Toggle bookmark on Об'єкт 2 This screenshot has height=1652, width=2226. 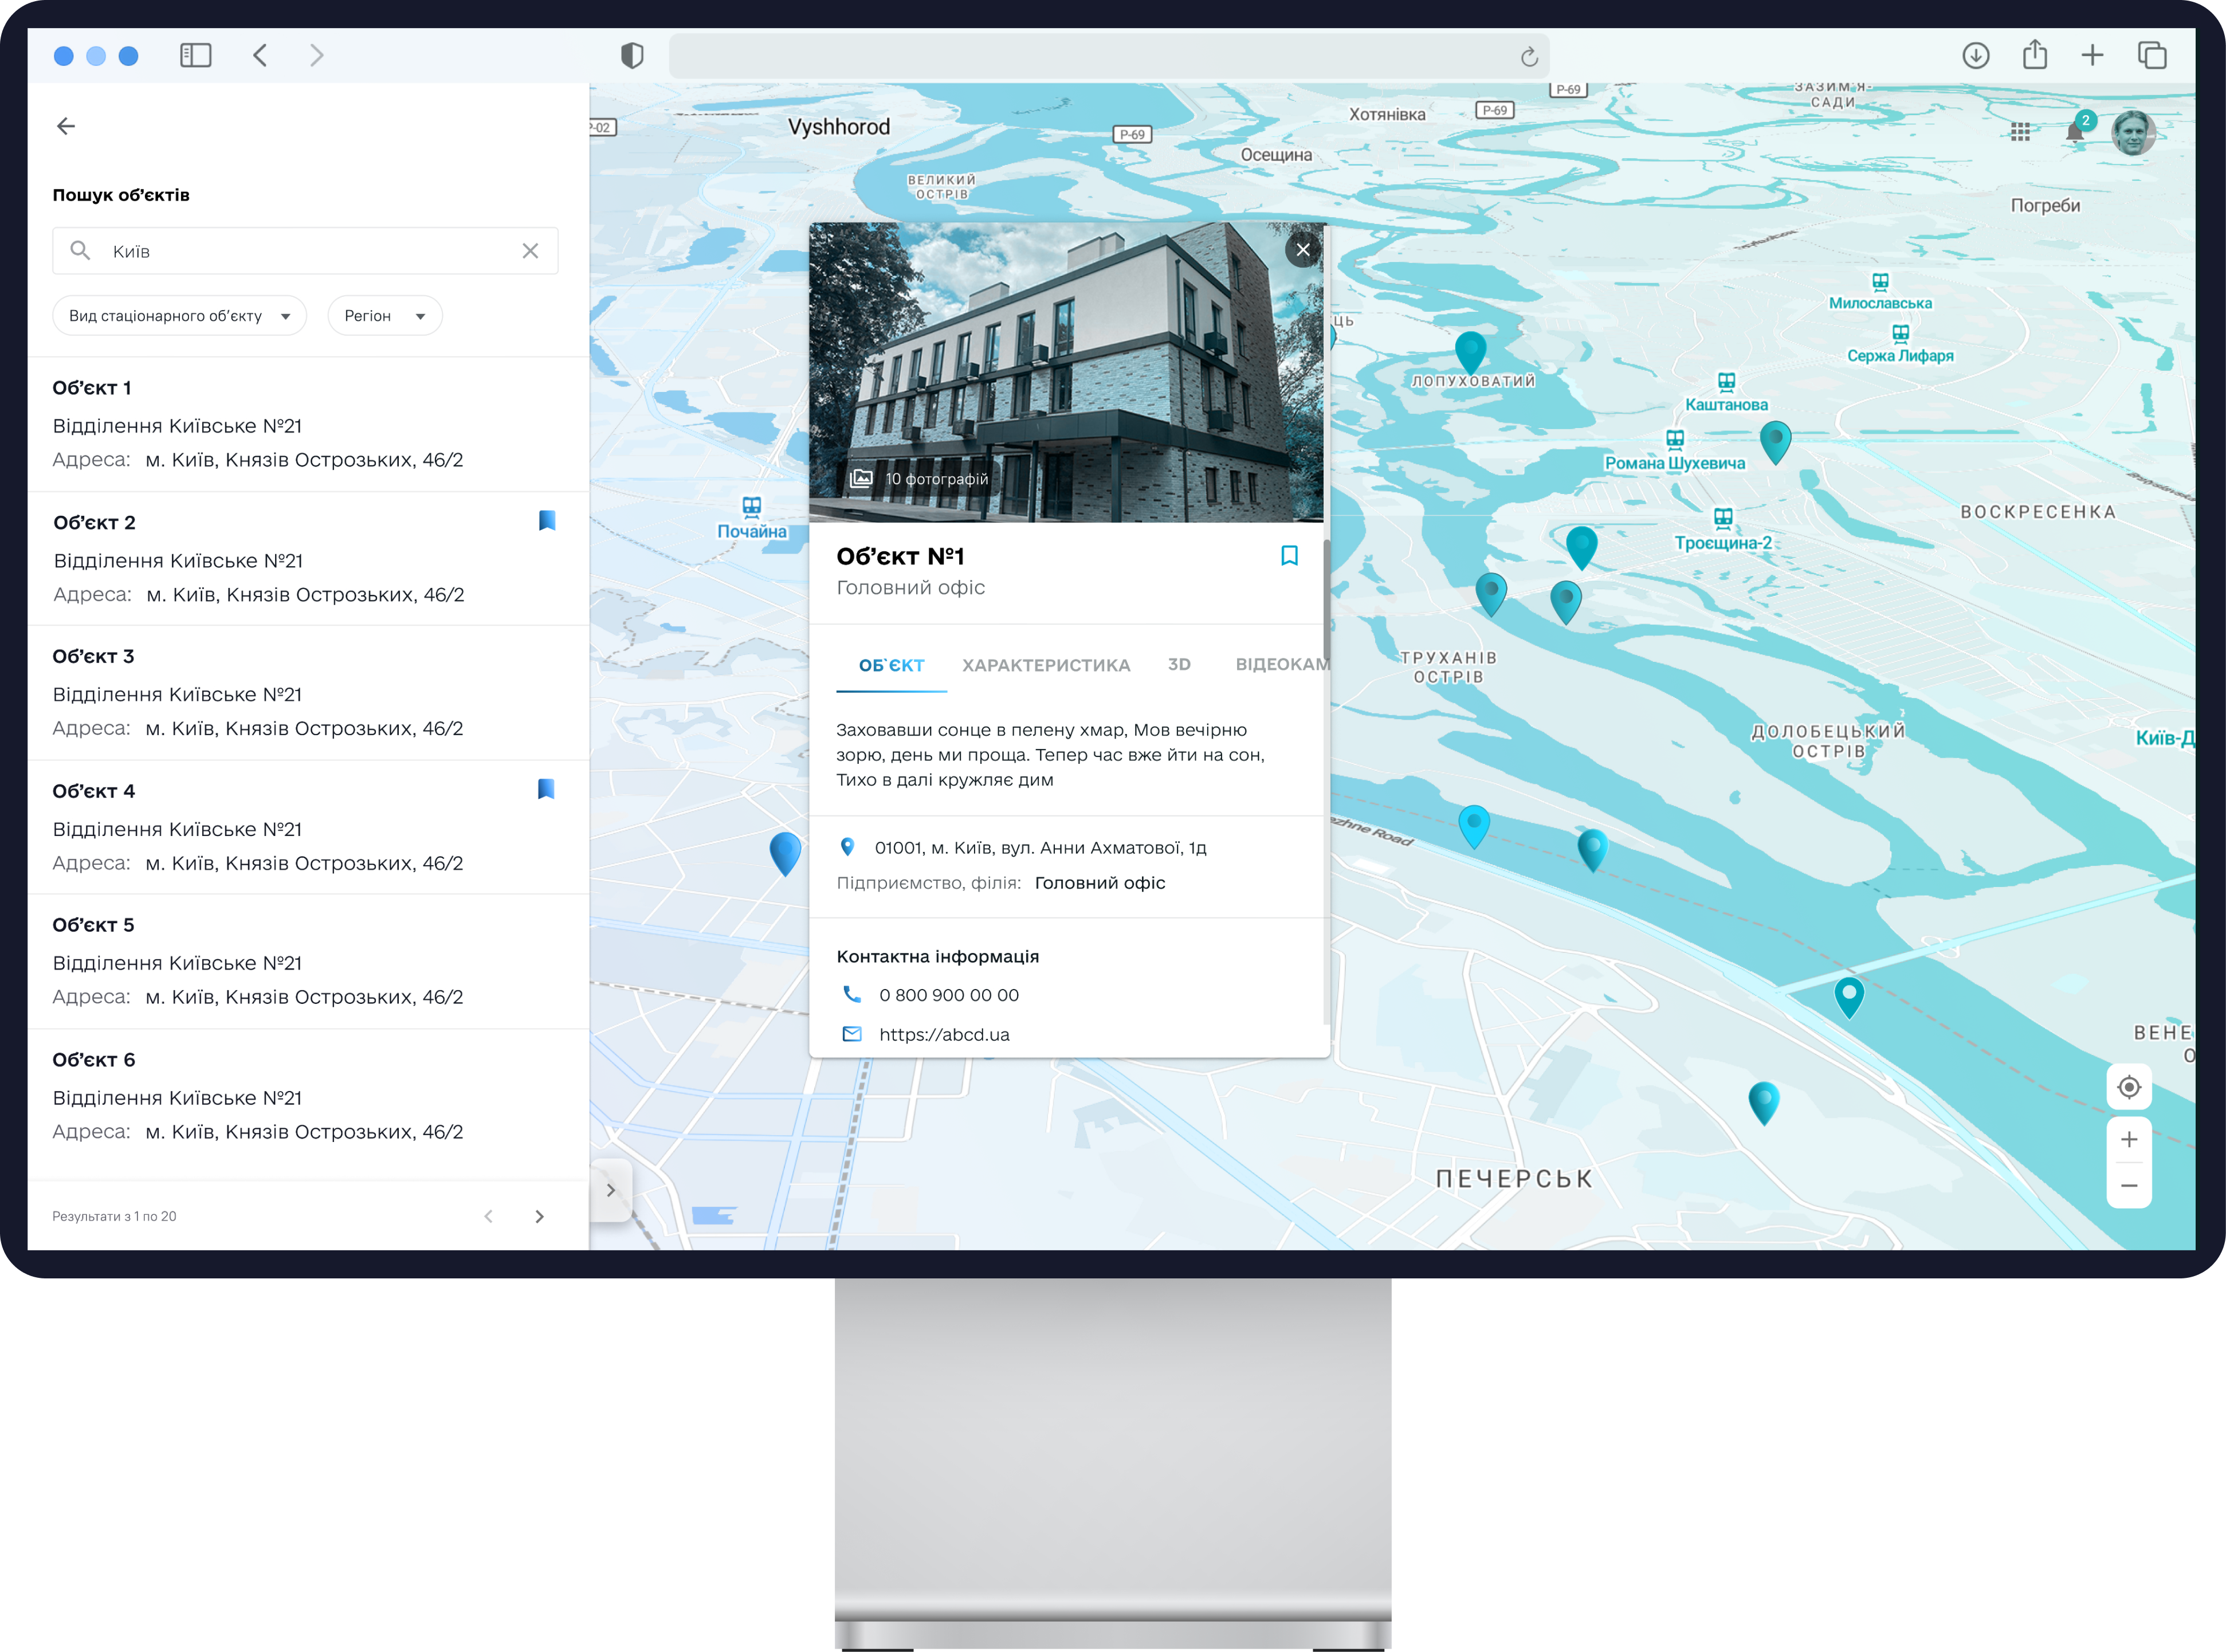[x=547, y=520]
